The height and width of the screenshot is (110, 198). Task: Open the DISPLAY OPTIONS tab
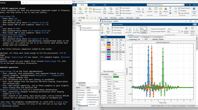point(118,25)
